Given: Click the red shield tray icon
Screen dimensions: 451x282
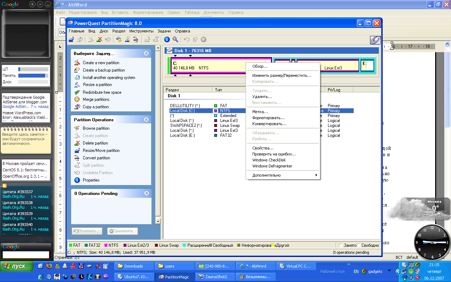Looking at the screenshot, I should click(x=418, y=277).
